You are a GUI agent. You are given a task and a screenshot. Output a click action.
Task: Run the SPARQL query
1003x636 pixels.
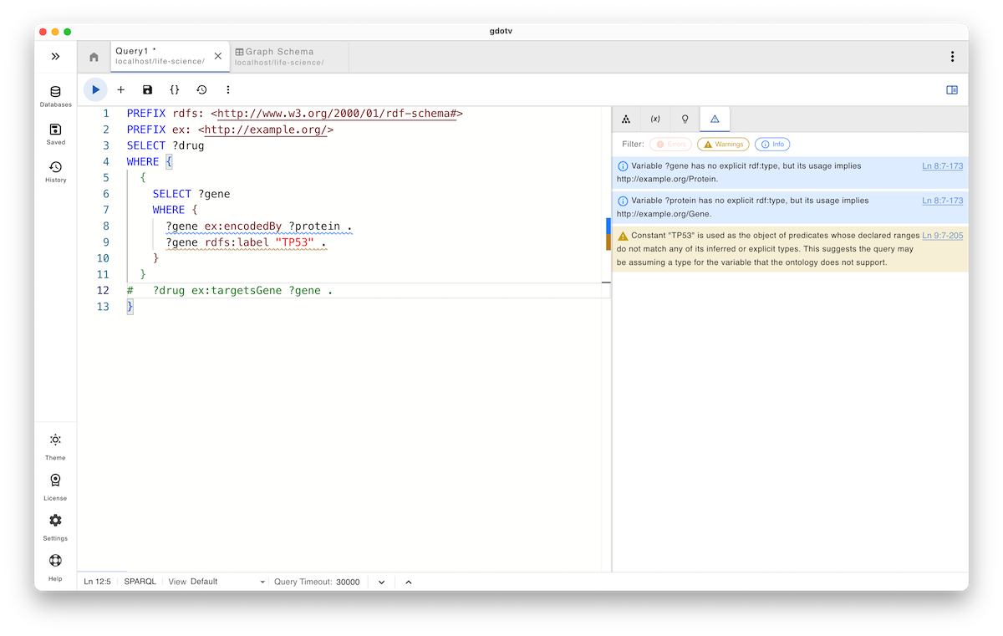pos(94,89)
